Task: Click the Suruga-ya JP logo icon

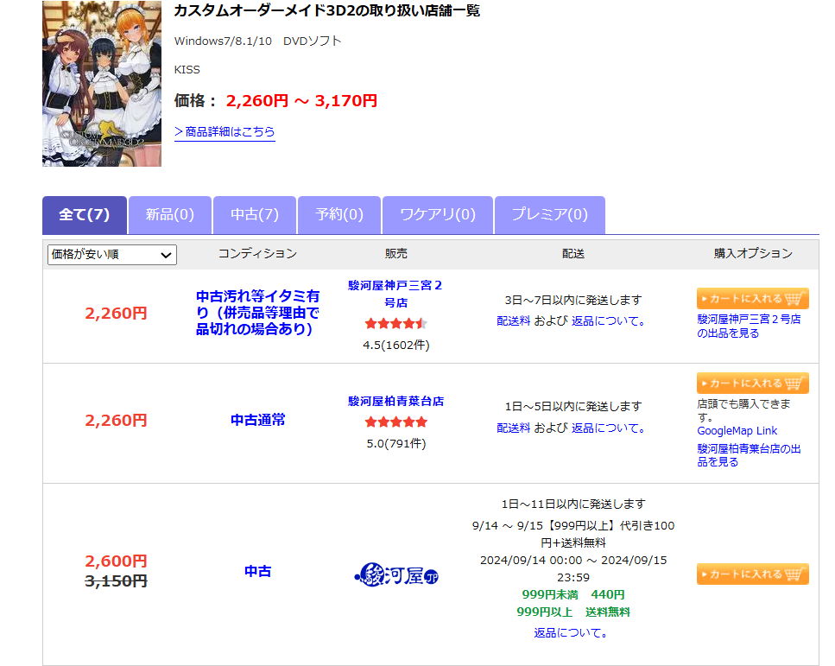Action: coord(396,574)
